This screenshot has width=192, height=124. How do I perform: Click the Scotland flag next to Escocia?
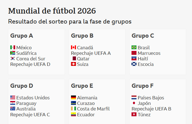(134, 64)
